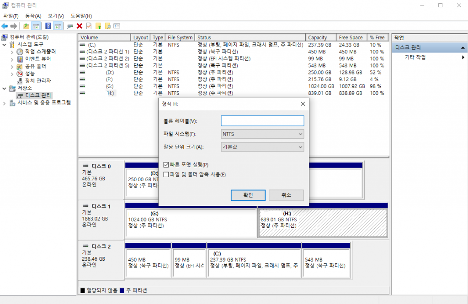The width and height of the screenshot is (468, 304).
Task: Expand the 작업 스케줄러 tree node arrow
Action: (x=12, y=52)
